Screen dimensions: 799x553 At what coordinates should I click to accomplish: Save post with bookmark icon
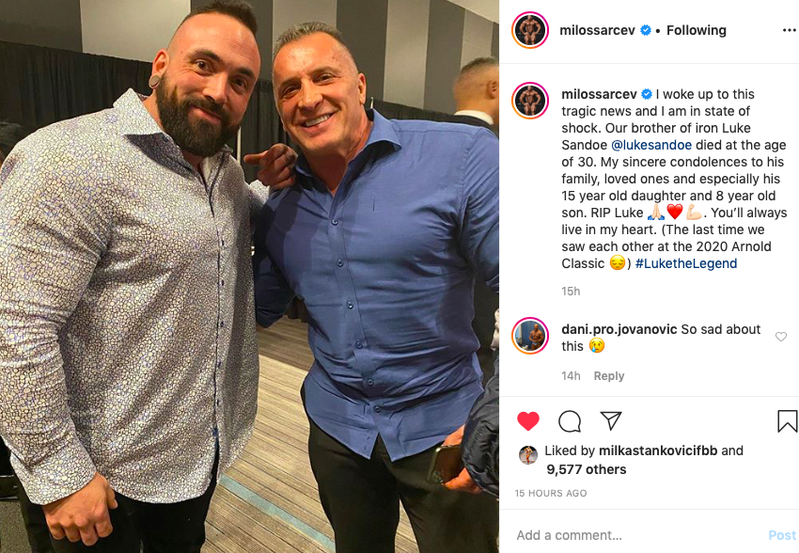(788, 421)
